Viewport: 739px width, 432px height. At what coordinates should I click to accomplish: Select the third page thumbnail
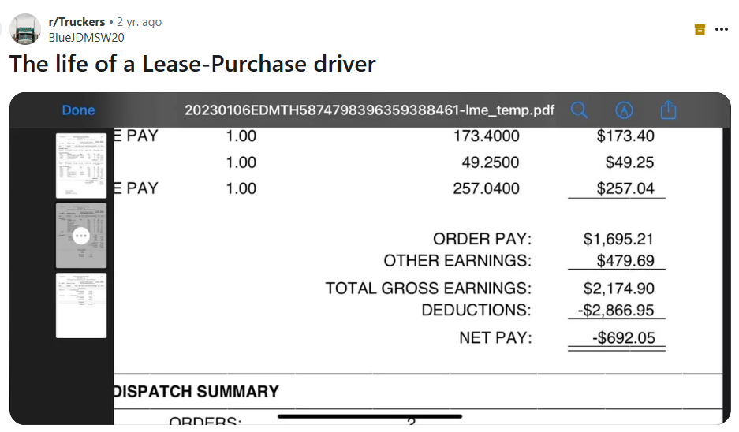tap(81, 305)
